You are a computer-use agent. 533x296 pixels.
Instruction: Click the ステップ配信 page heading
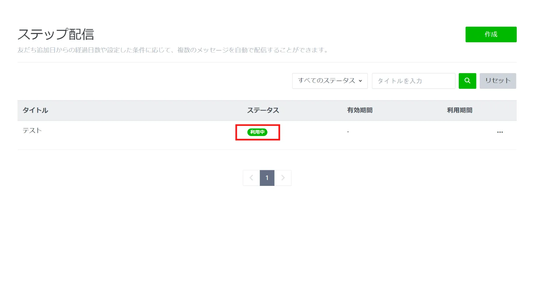tap(56, 34)
